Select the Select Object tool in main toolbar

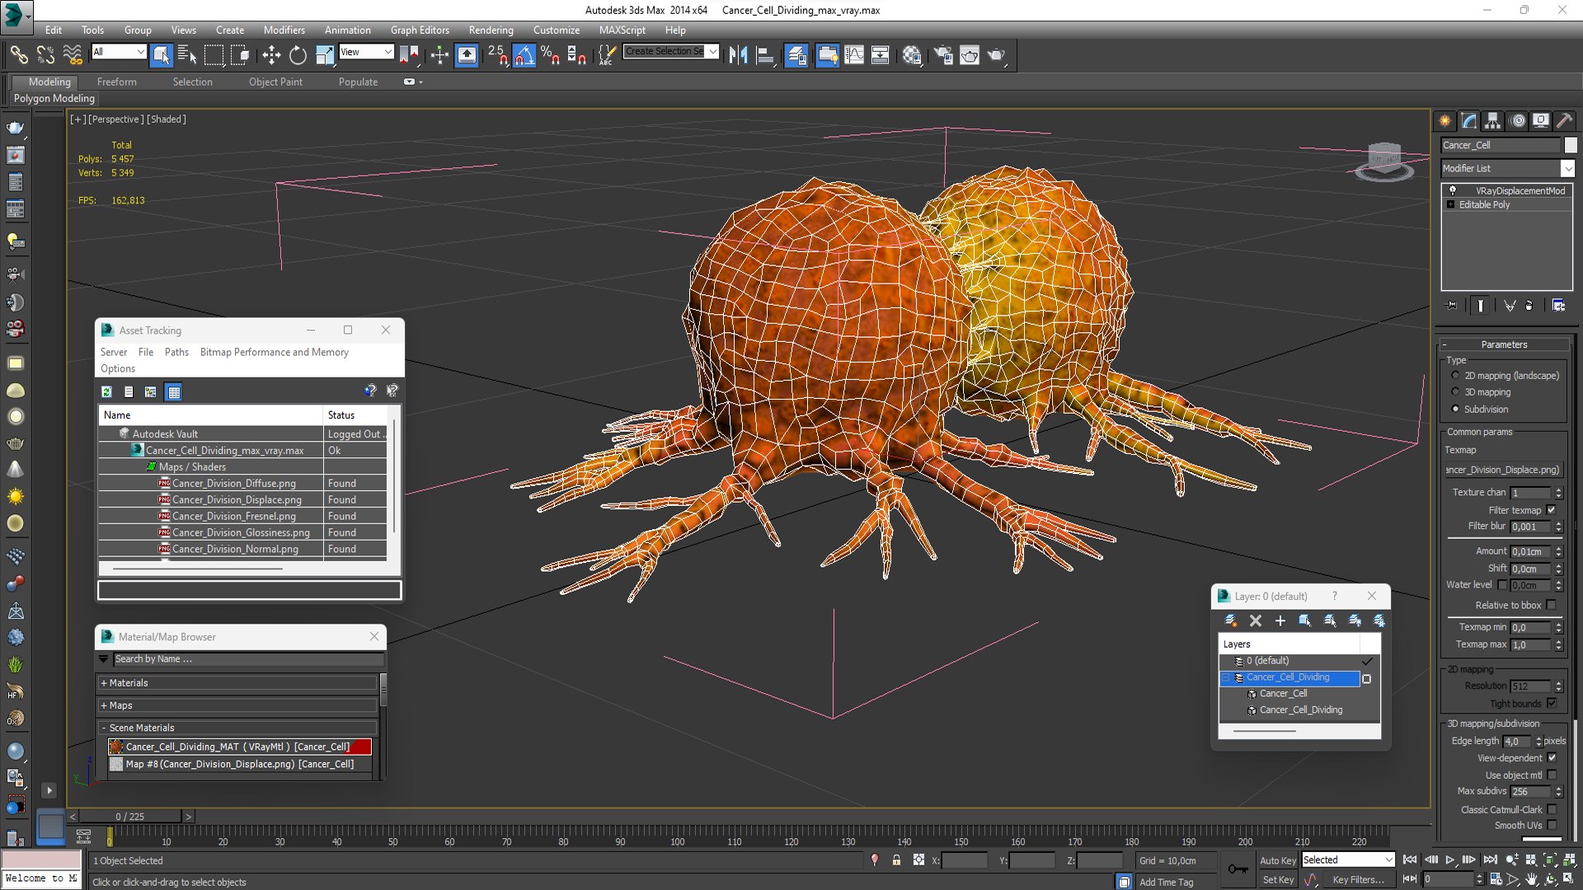point(162,55)
